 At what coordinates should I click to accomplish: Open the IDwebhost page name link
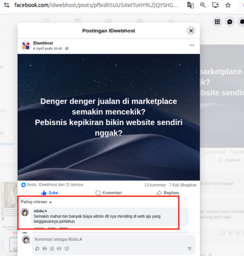point(43,43)
